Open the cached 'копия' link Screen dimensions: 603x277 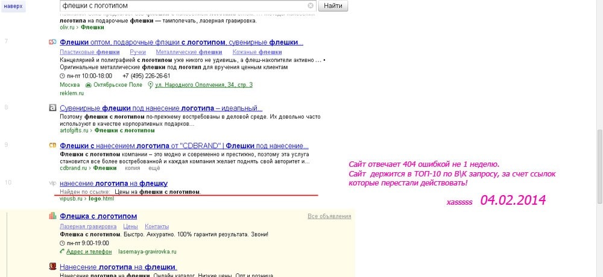coord(133,168)
